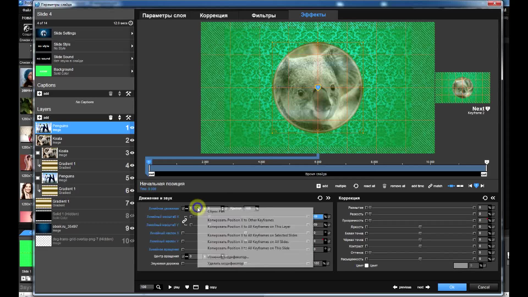Click the fullscreen preview window icon

(x=196, y=287)
